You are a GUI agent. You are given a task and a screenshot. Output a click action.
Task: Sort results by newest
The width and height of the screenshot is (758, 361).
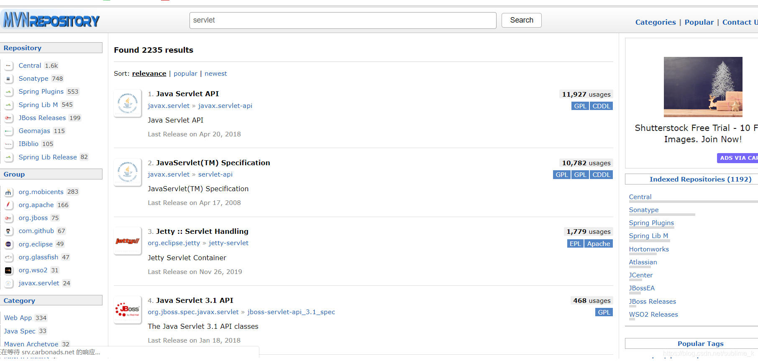click(215, 74)
